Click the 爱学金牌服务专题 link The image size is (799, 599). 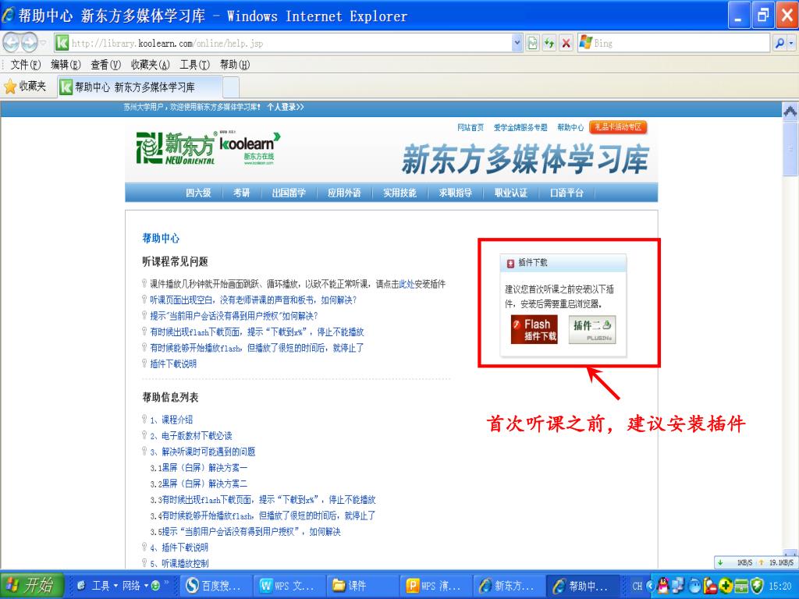[x=520, y=127]
